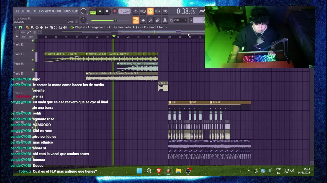
Task: Open the Brave browser taskbar icon
Action: point(159,171)
